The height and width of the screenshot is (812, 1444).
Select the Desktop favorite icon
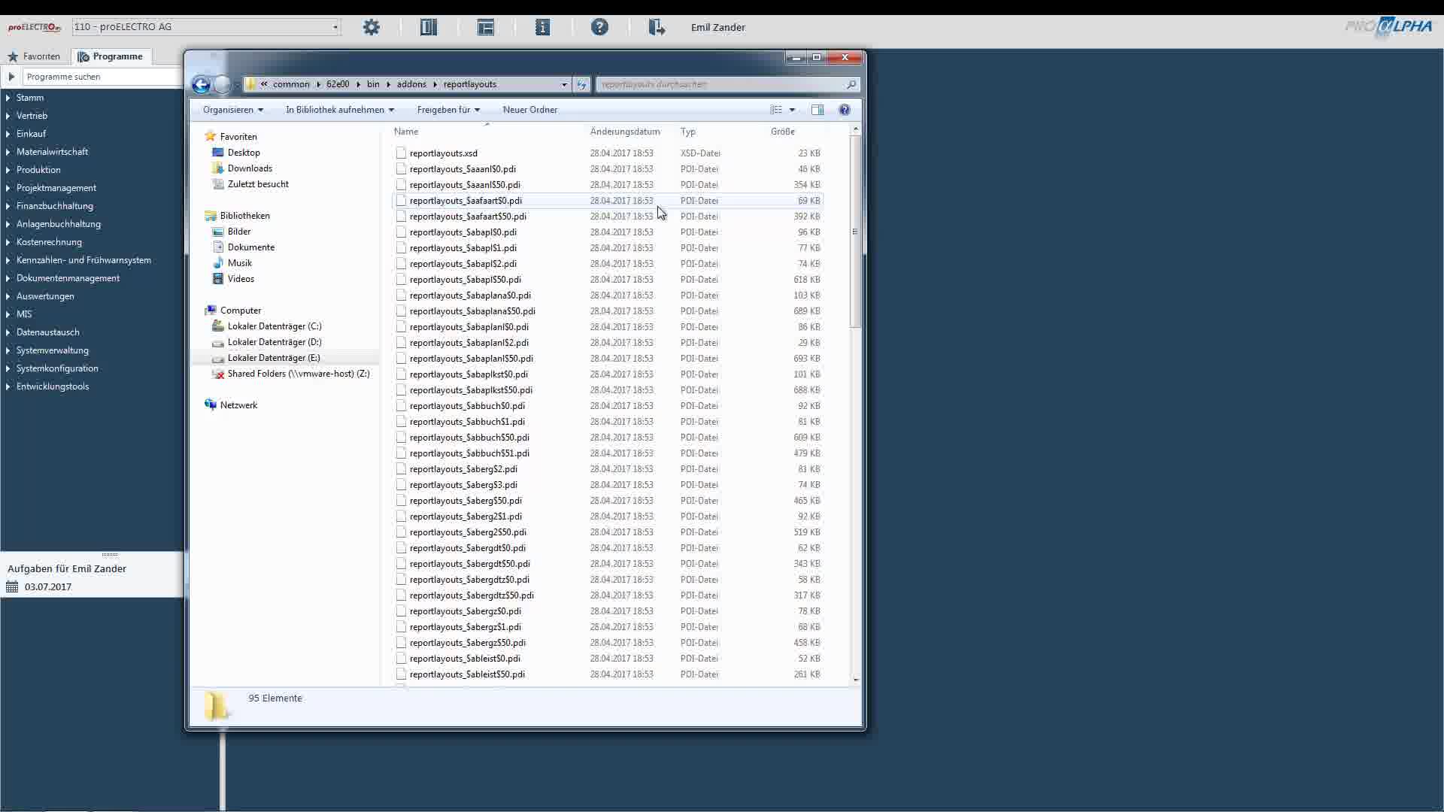tap(218, 153)
